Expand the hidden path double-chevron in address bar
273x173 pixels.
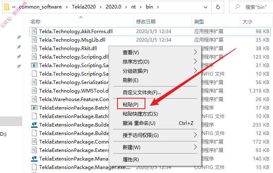pos(14,7)
